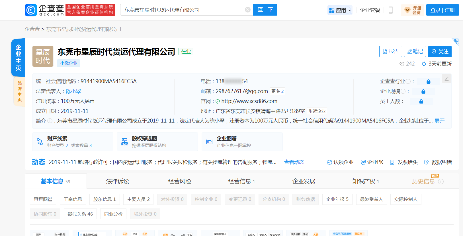This screenshot has height=236, width=463.
Task: Open the QR code icon at card corner
Action: tap(455, 42)
